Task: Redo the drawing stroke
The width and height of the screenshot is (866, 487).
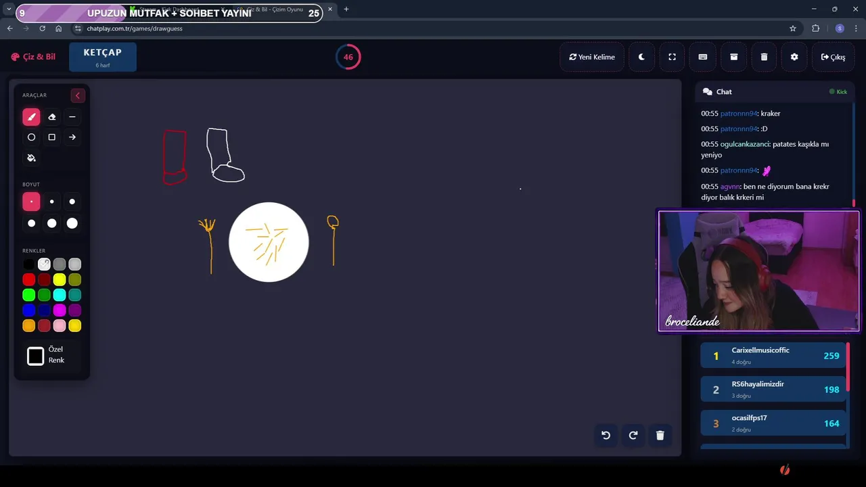Action: pos(633,436)
